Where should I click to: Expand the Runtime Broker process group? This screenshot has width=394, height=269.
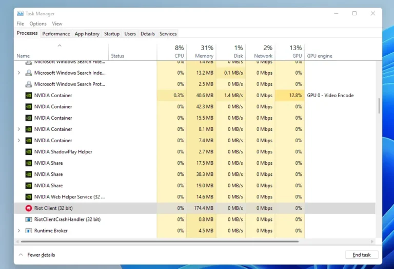(x=19, y=231)
